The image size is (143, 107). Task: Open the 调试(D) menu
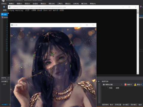(x=43, y=4)
